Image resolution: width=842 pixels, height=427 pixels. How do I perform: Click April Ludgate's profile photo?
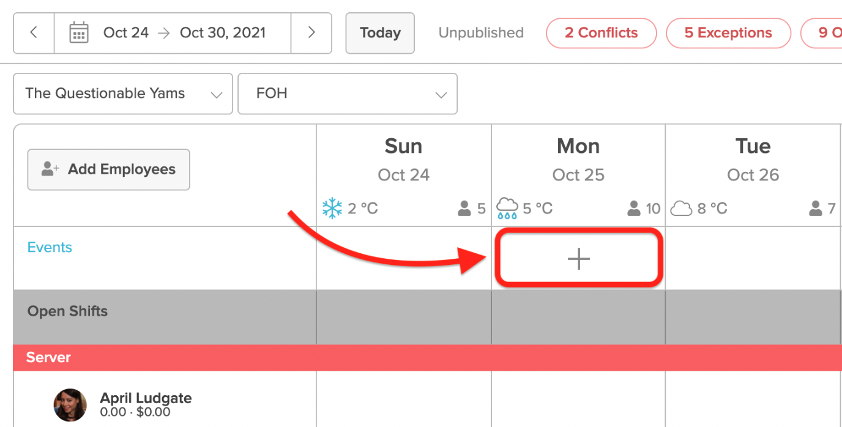pos(70,405)
